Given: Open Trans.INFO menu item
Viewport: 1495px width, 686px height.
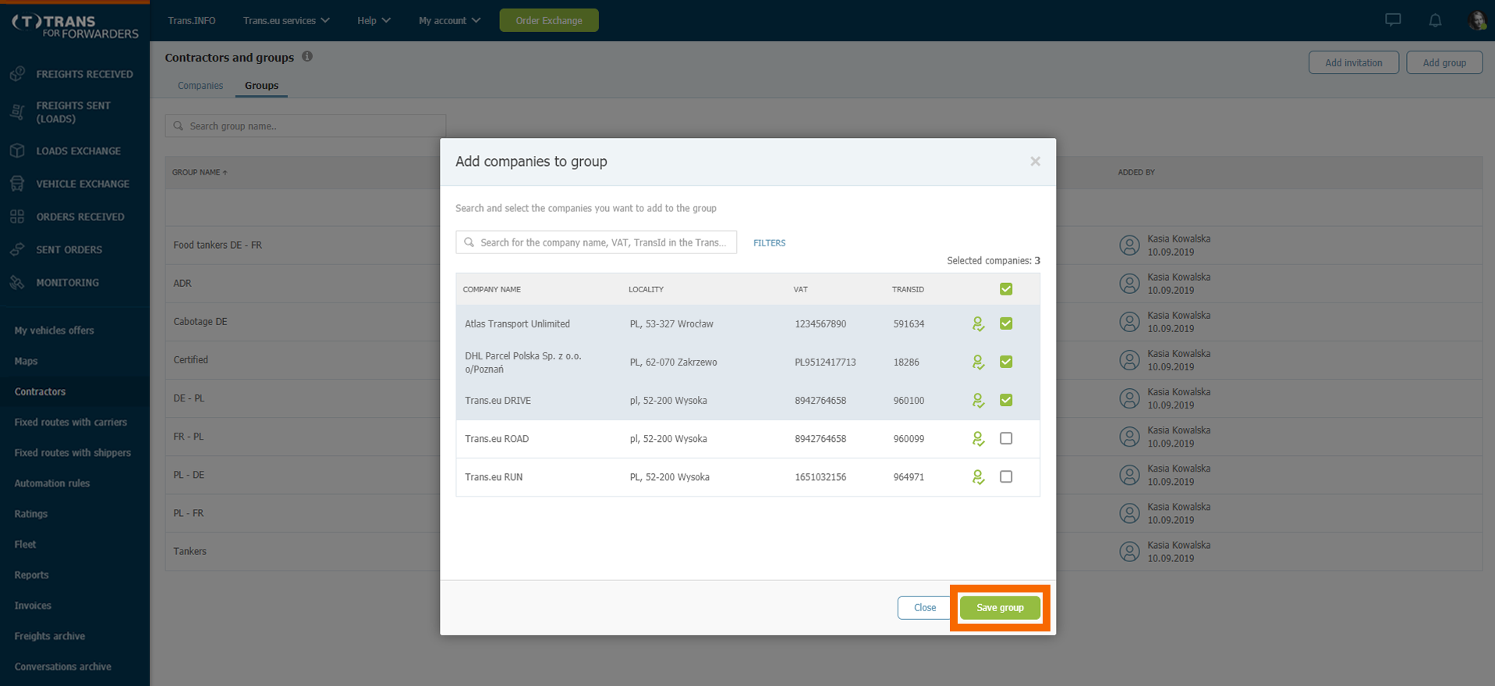Looking at the screenshot, I should click(192, 20).
